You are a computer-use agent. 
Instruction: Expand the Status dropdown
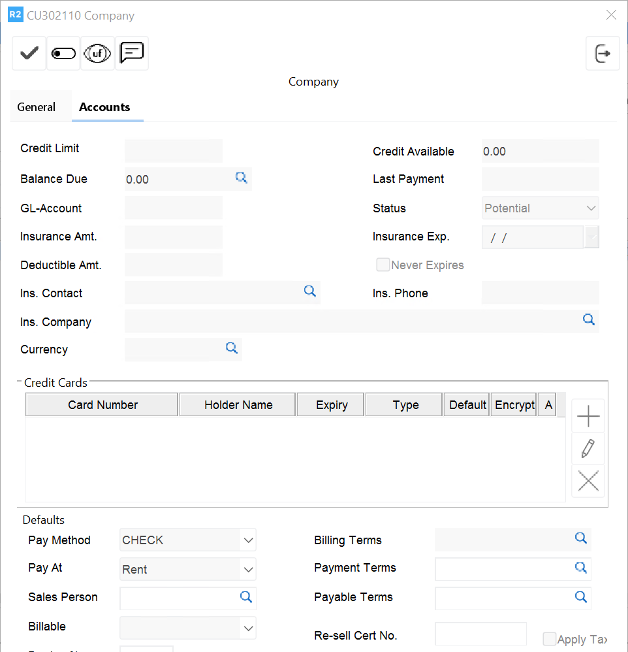coord(591,208)
